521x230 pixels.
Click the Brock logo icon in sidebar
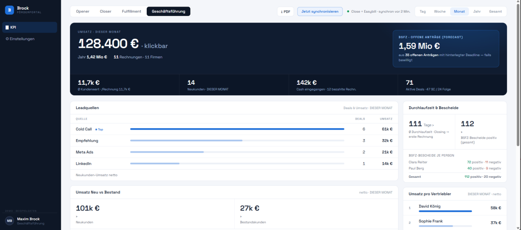(10, 10)
